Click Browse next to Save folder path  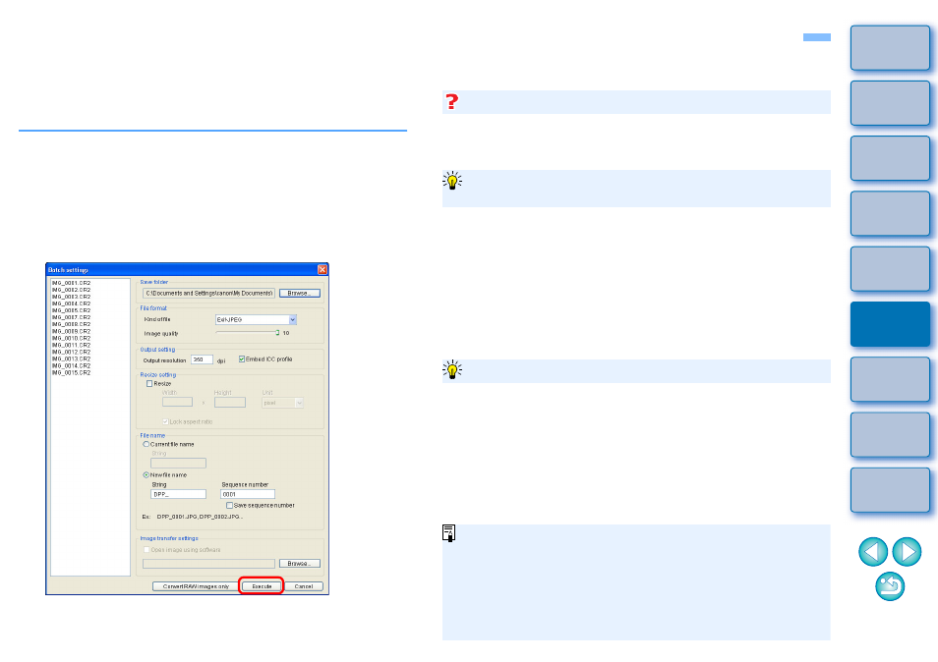coord(300,294)
